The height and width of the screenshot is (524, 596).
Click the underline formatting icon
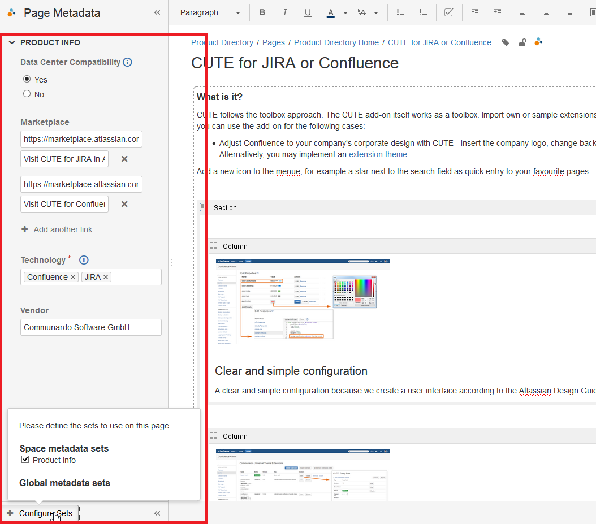tap(308, 12)
